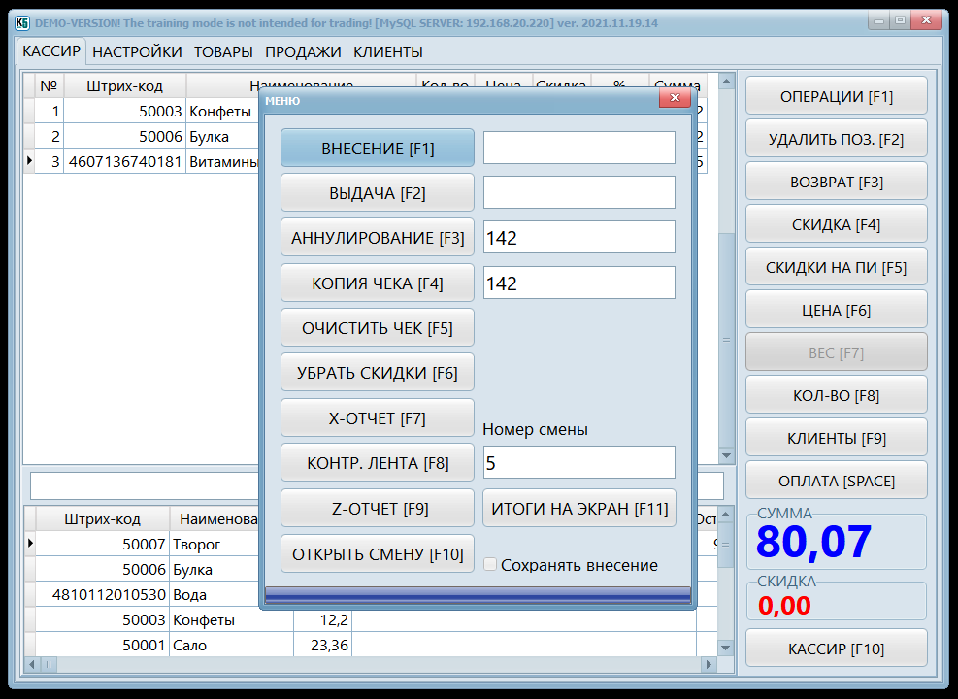
Task: Click the ВНЕСЕНИЕ [F1] button
Action: coord(377,148)
